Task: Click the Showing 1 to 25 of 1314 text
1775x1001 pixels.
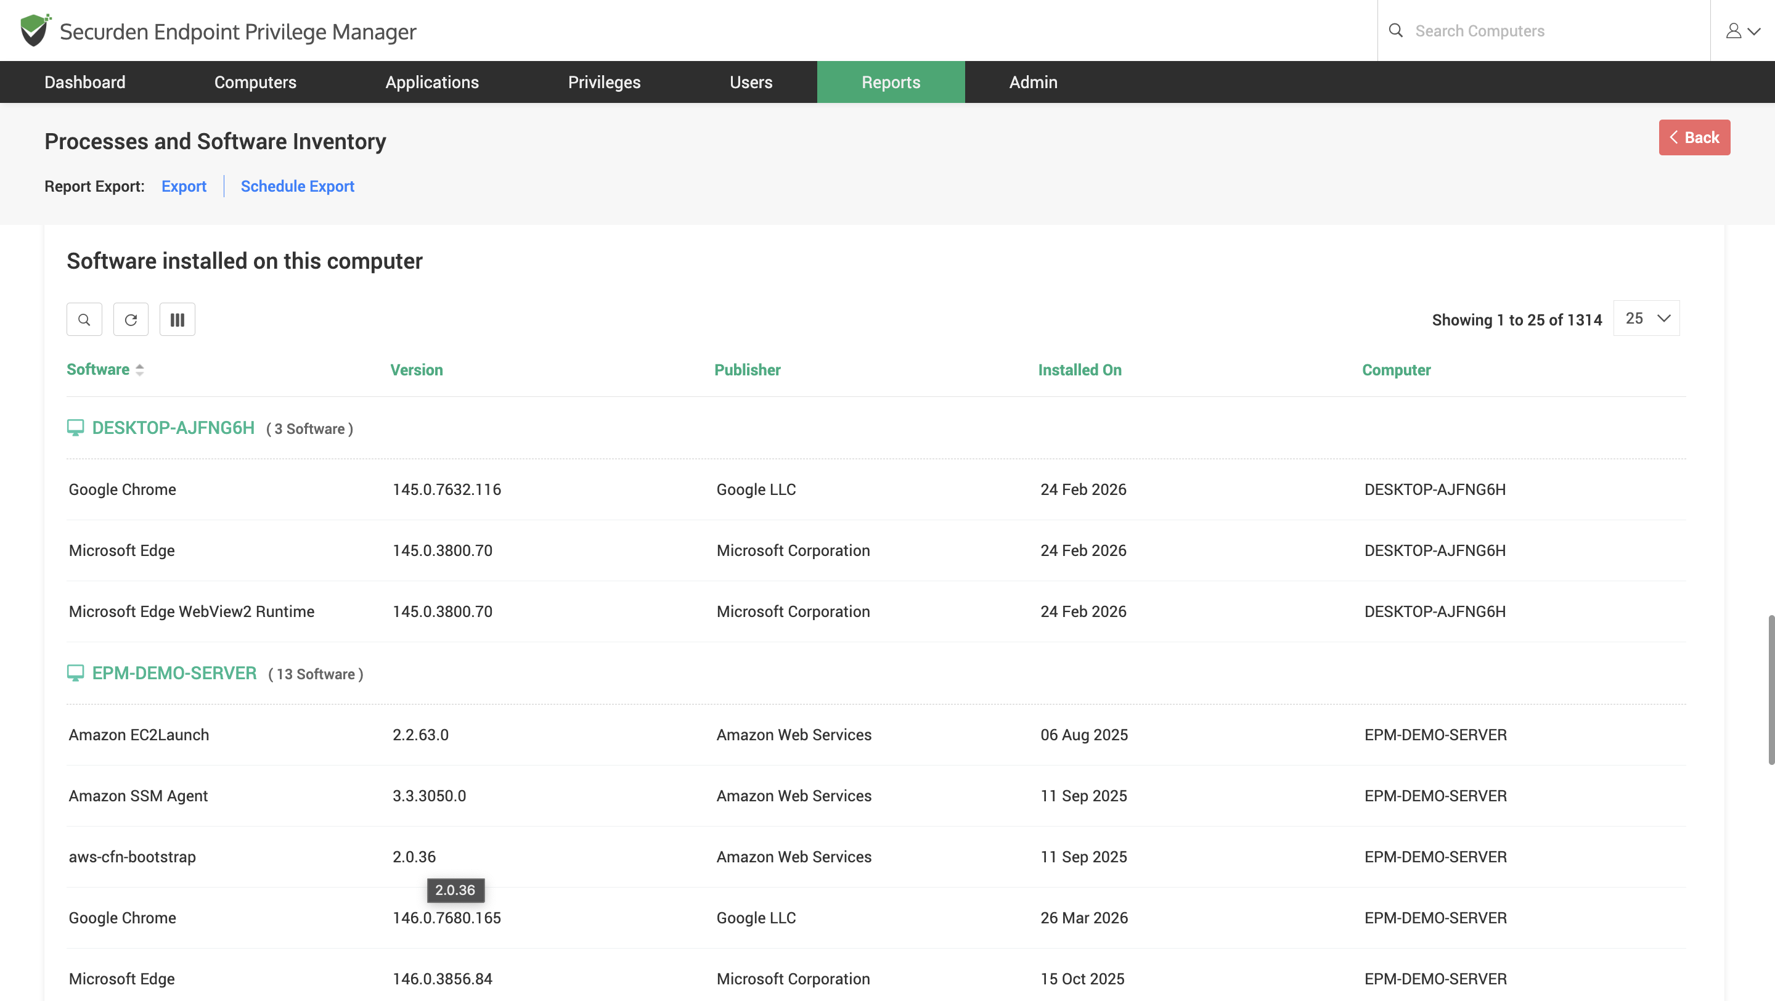Action: [x=1517, y=320]
